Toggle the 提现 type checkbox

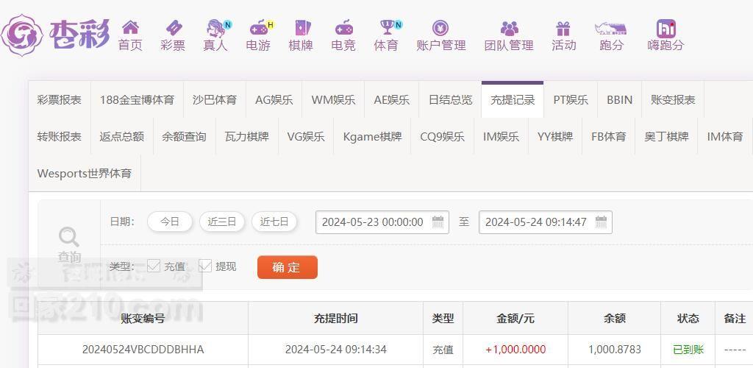(205, 266)
